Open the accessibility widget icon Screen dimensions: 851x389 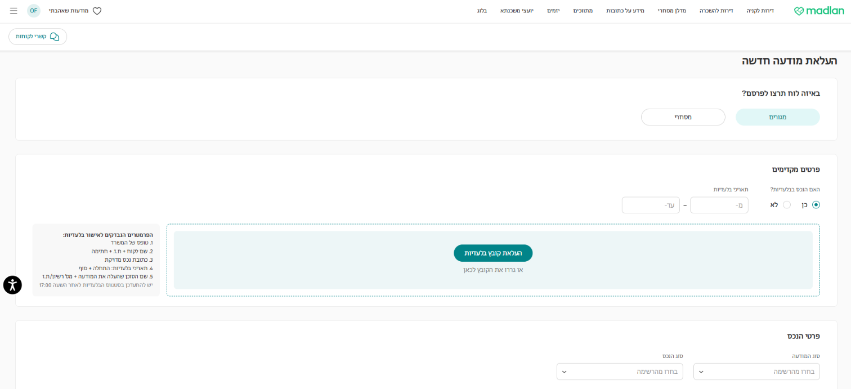point(12,285)
